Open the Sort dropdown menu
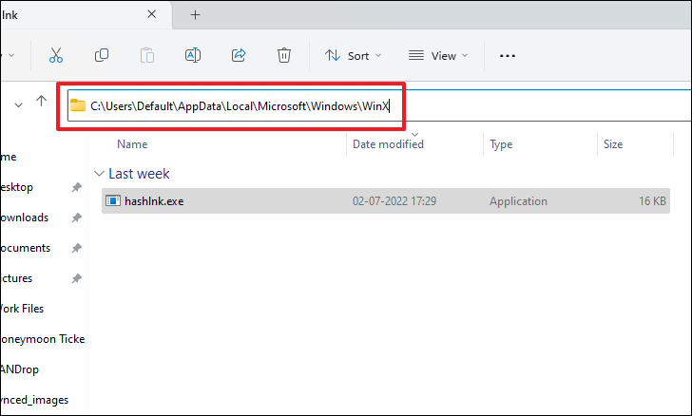Viewport: 692px width, 416px height. (x=353, y=56)
